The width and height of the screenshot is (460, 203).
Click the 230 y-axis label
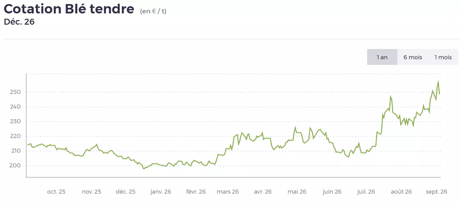coord(15,122)
